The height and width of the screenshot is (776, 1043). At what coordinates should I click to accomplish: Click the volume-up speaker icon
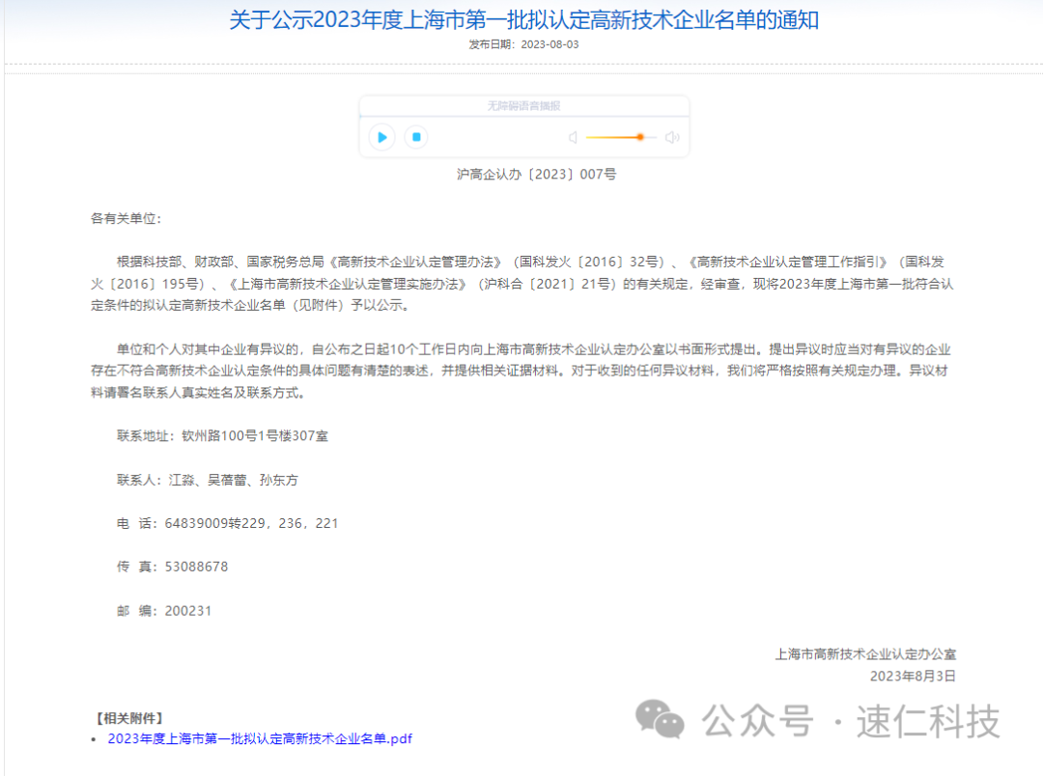(x=672, y=137)
